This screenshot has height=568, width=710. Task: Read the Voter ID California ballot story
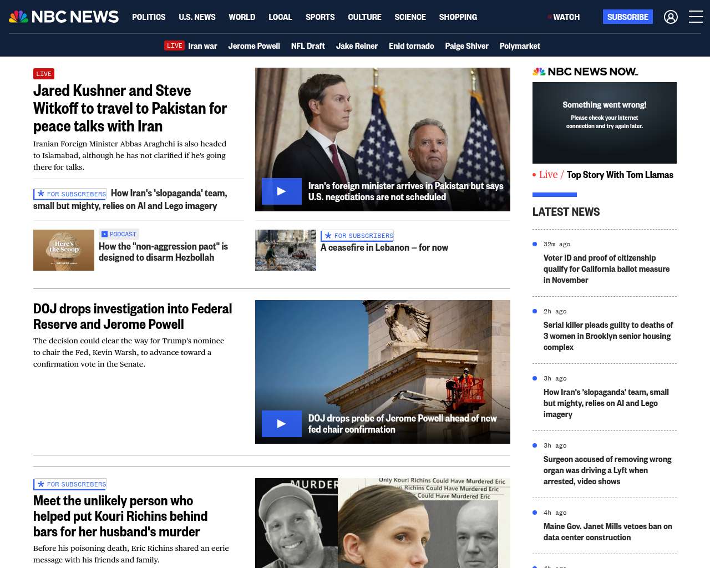[x=606, y=269]
